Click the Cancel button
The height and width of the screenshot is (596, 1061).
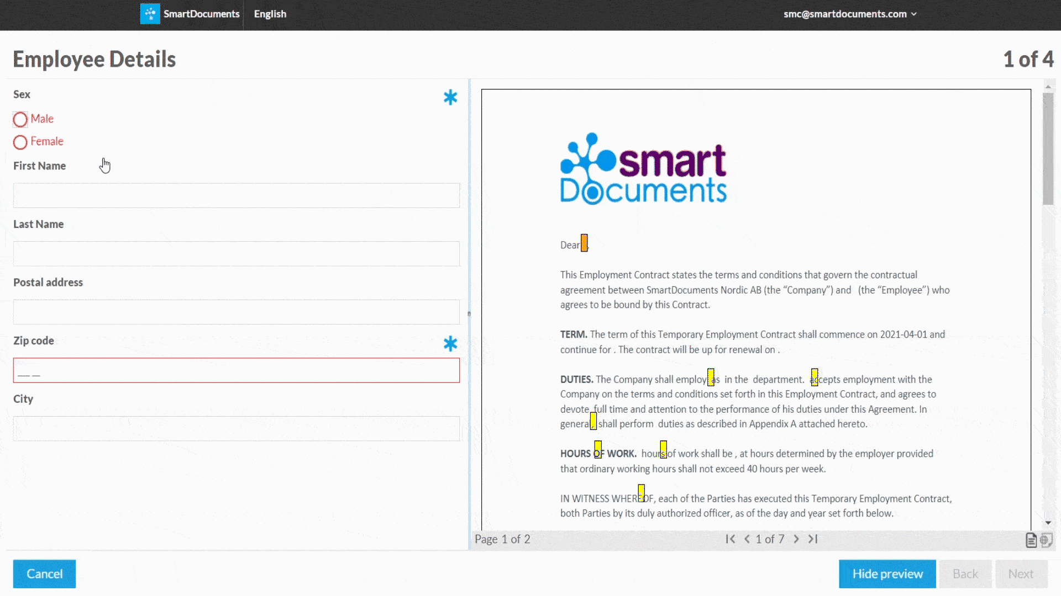44,574
